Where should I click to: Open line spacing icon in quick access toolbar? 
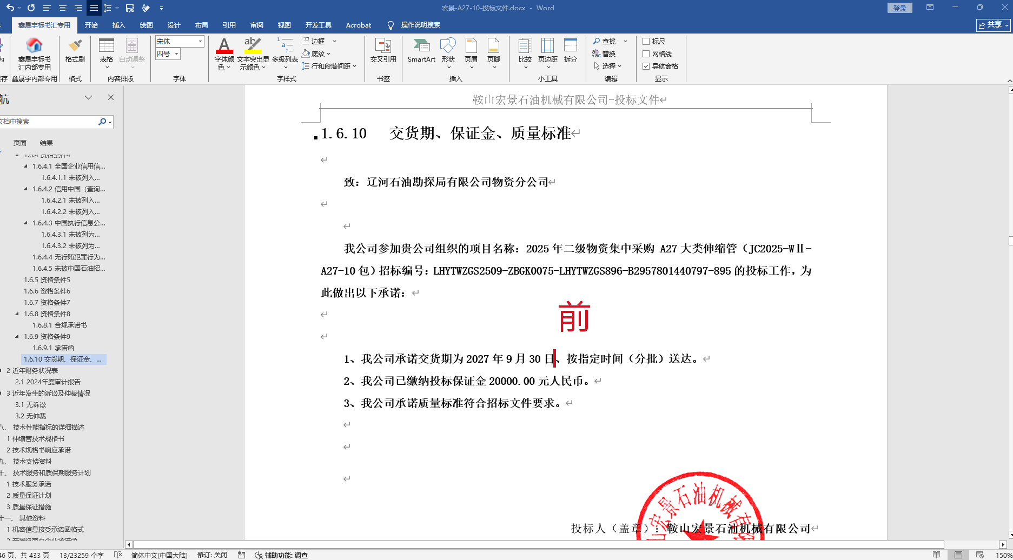click(107, 8)
